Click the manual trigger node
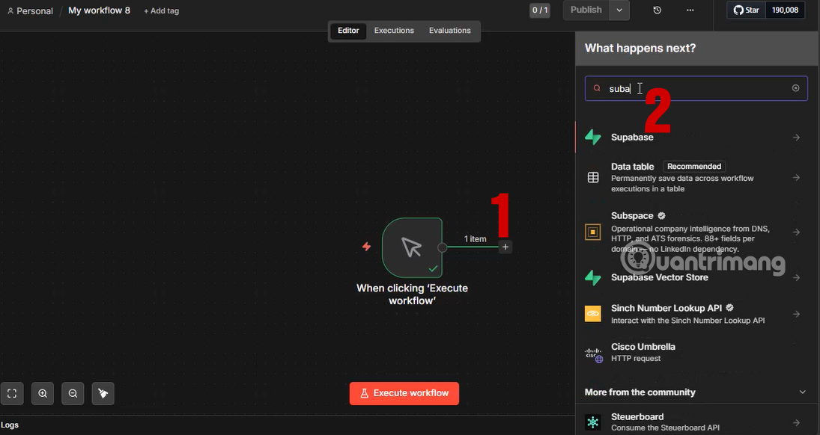 click(x=412, y=247)
